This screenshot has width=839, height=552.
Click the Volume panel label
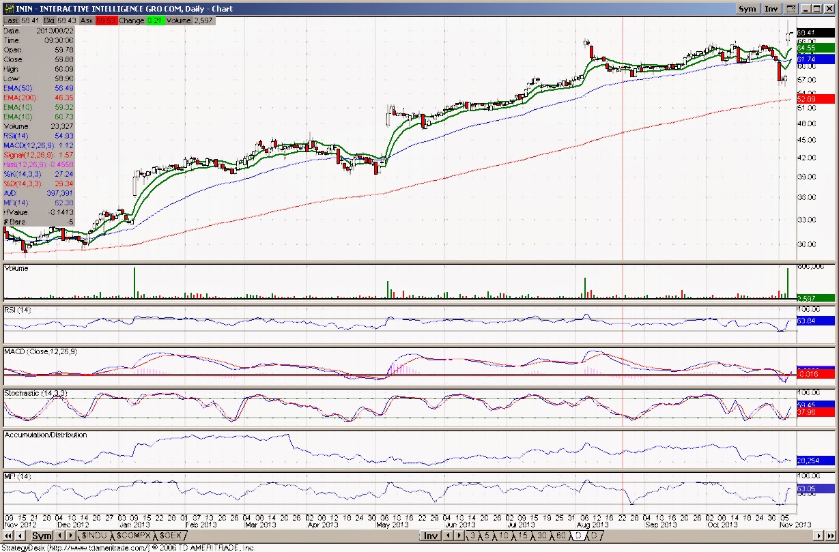pos(16,268)
